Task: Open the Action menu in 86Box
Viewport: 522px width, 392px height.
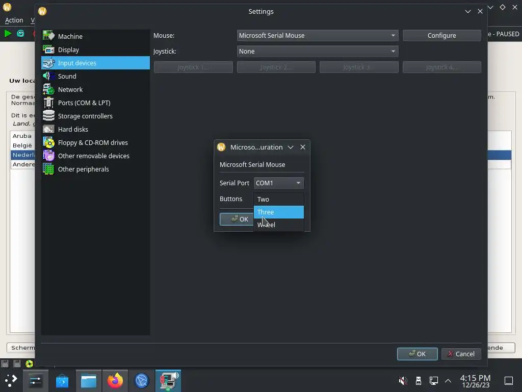Action: point(14,20)
